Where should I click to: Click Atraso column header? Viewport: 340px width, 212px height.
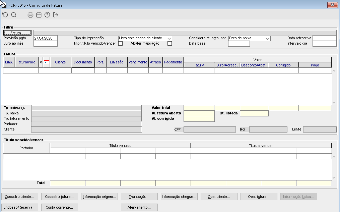pos(155,62)
